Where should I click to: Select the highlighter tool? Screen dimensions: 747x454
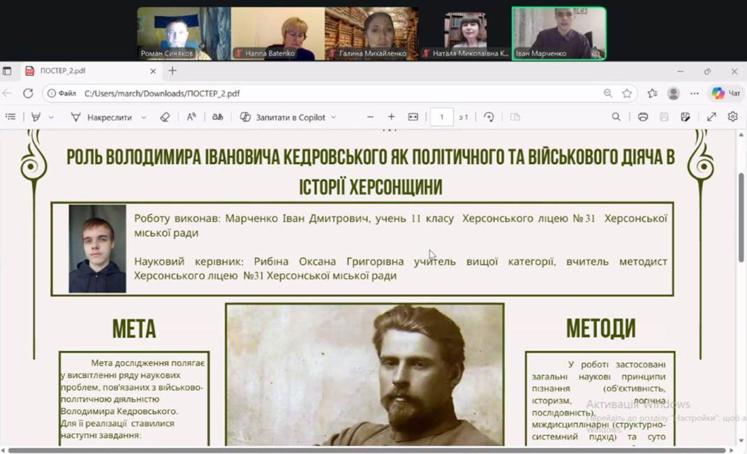36,117
